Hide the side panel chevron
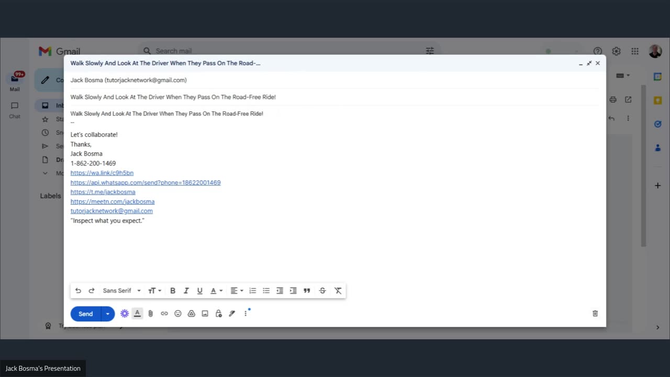Screen dimensions: 670x377 point(658,327)
